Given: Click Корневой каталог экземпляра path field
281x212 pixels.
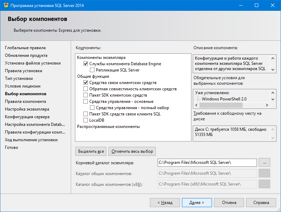Looking at the screenshot, I should pyautogui.click(x=207, y=162).
